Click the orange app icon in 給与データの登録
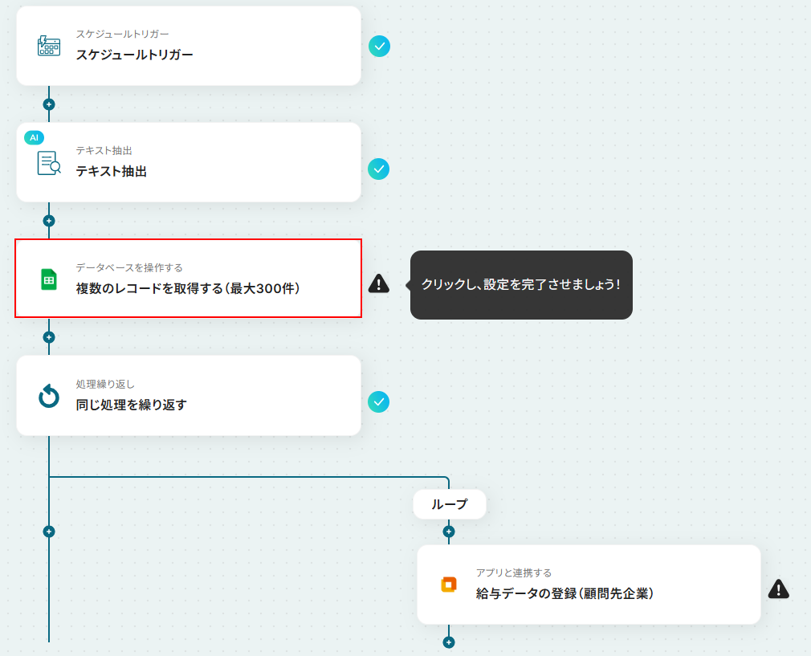Screen dimensions: 811x656 click(448, 585)
